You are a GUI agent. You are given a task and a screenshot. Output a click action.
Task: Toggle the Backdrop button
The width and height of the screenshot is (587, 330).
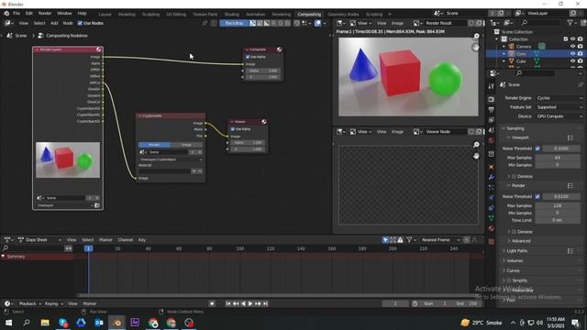click(x=234, y=23)
